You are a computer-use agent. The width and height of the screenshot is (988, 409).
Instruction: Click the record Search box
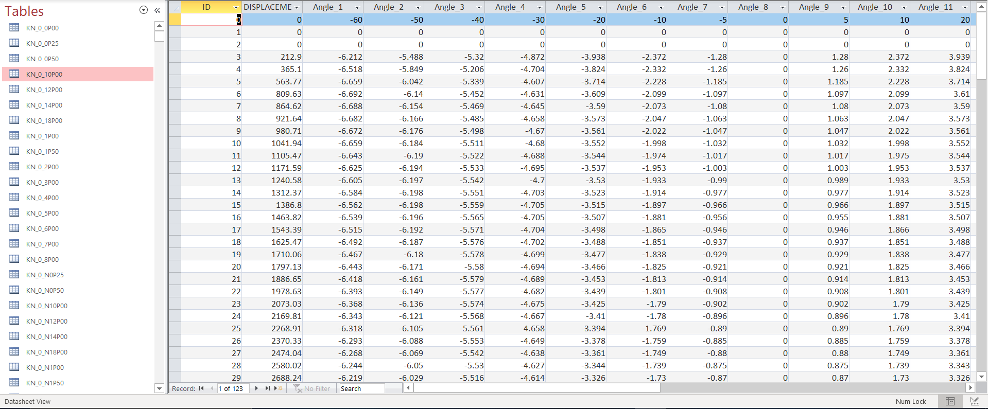click(x=362, y=388)
